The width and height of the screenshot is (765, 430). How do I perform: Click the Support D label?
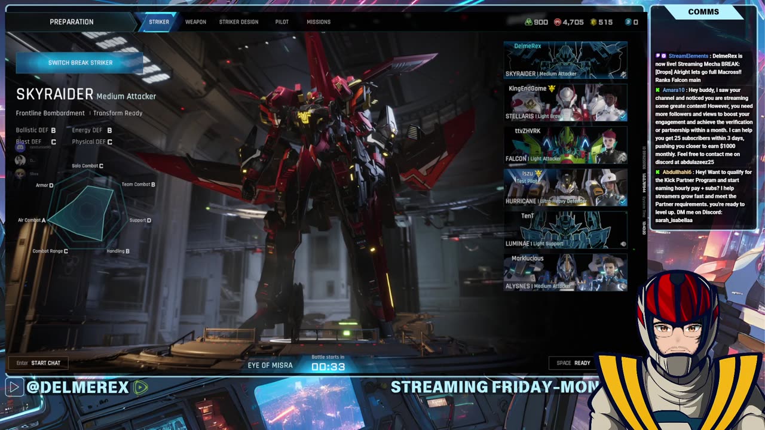[140, 220]
